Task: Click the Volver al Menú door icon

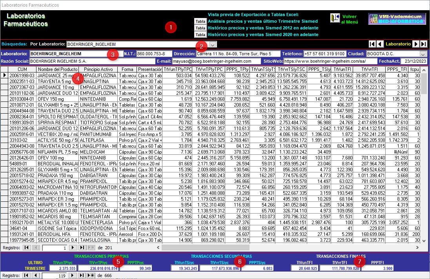Action: click(x=335, y=18)
